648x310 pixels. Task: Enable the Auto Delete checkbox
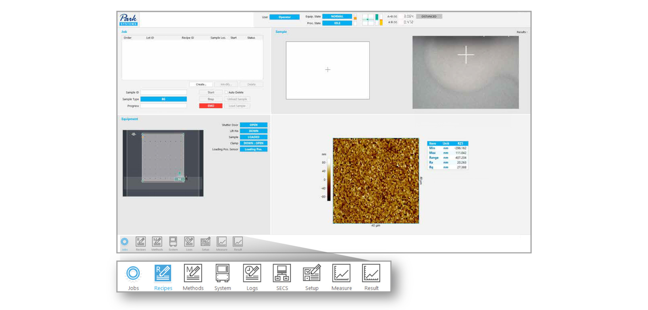point(226,92)
